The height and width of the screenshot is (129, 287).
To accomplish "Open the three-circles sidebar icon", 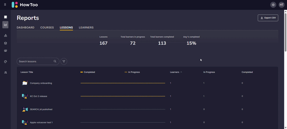I will pos(5,35).
